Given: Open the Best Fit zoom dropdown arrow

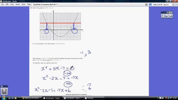Looking at the screenshot, I should 173,5.
